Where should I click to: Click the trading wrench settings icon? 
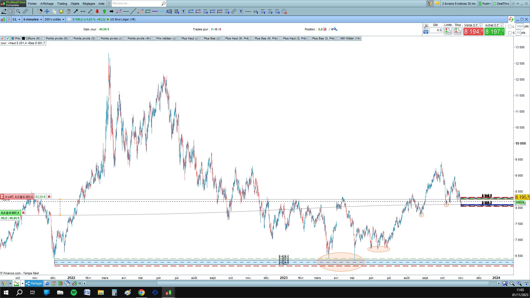426,26
